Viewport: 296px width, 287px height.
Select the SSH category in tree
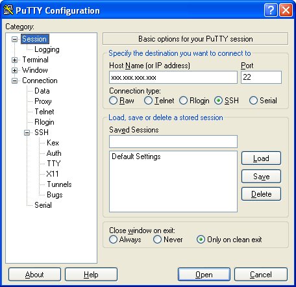click(42, 132)
